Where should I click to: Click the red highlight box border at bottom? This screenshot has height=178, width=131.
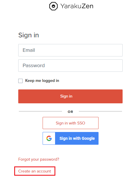[35, 175]
